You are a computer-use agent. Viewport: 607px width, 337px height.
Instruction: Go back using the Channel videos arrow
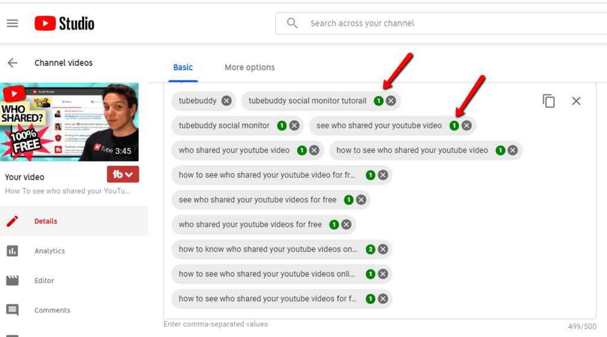coord(12,63)
